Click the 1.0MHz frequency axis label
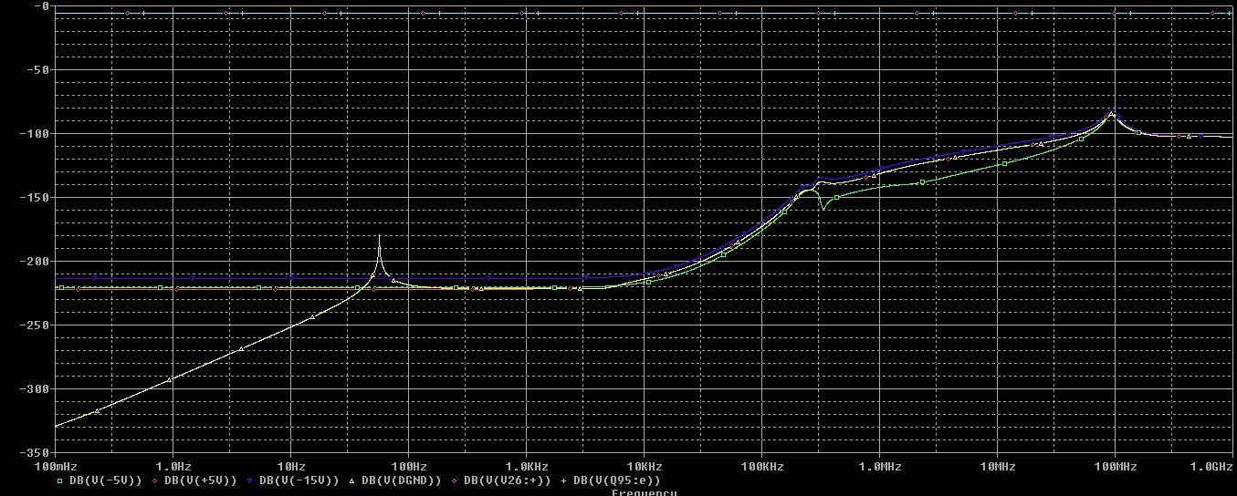Image resolution: width=1237 pixels, height=496 pixels. (881, 467)
